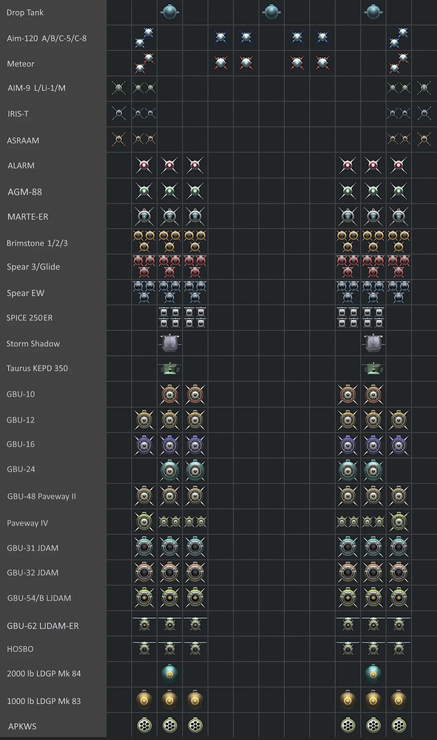Click the leftmost large Paveway IV icon
The height and width of the screenshot is (740, 437).
point(144,522)
